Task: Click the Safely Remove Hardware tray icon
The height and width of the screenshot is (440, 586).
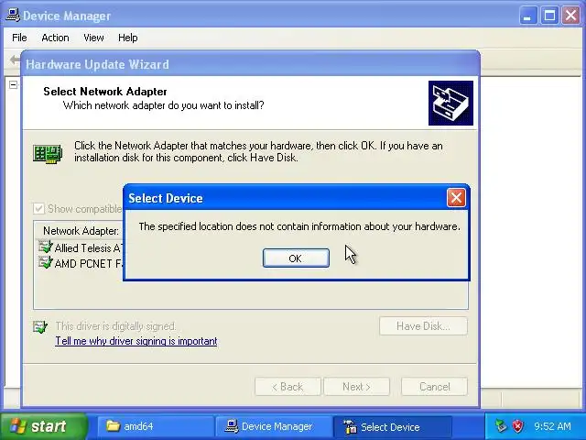Action: click(501, 425)
